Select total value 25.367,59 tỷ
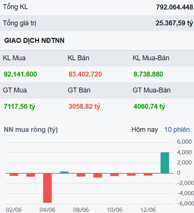This screenshot has height=213, width=194. click(174, 23)
